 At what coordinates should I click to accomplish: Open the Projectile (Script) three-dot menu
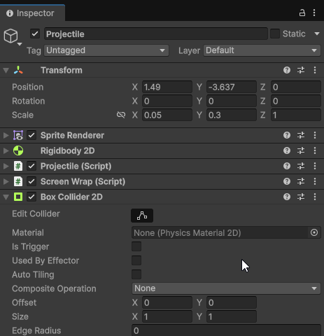315,166
